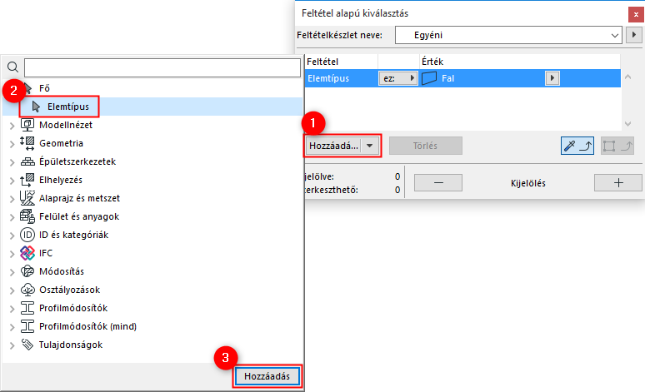Click the Érték column header
This screenshot has width=645, height=392.
tap(520, 62)
